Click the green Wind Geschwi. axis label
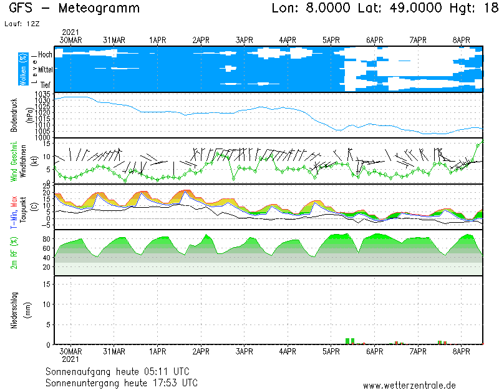The height and width of the screenshot is (390, 499). (x=14, y=160)
